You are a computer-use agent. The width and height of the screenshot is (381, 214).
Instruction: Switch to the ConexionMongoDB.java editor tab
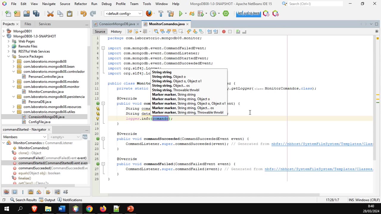click(x=117, y=24)
